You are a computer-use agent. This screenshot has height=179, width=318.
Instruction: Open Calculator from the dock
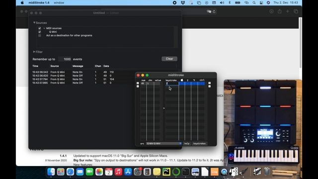tap(147, 172)
